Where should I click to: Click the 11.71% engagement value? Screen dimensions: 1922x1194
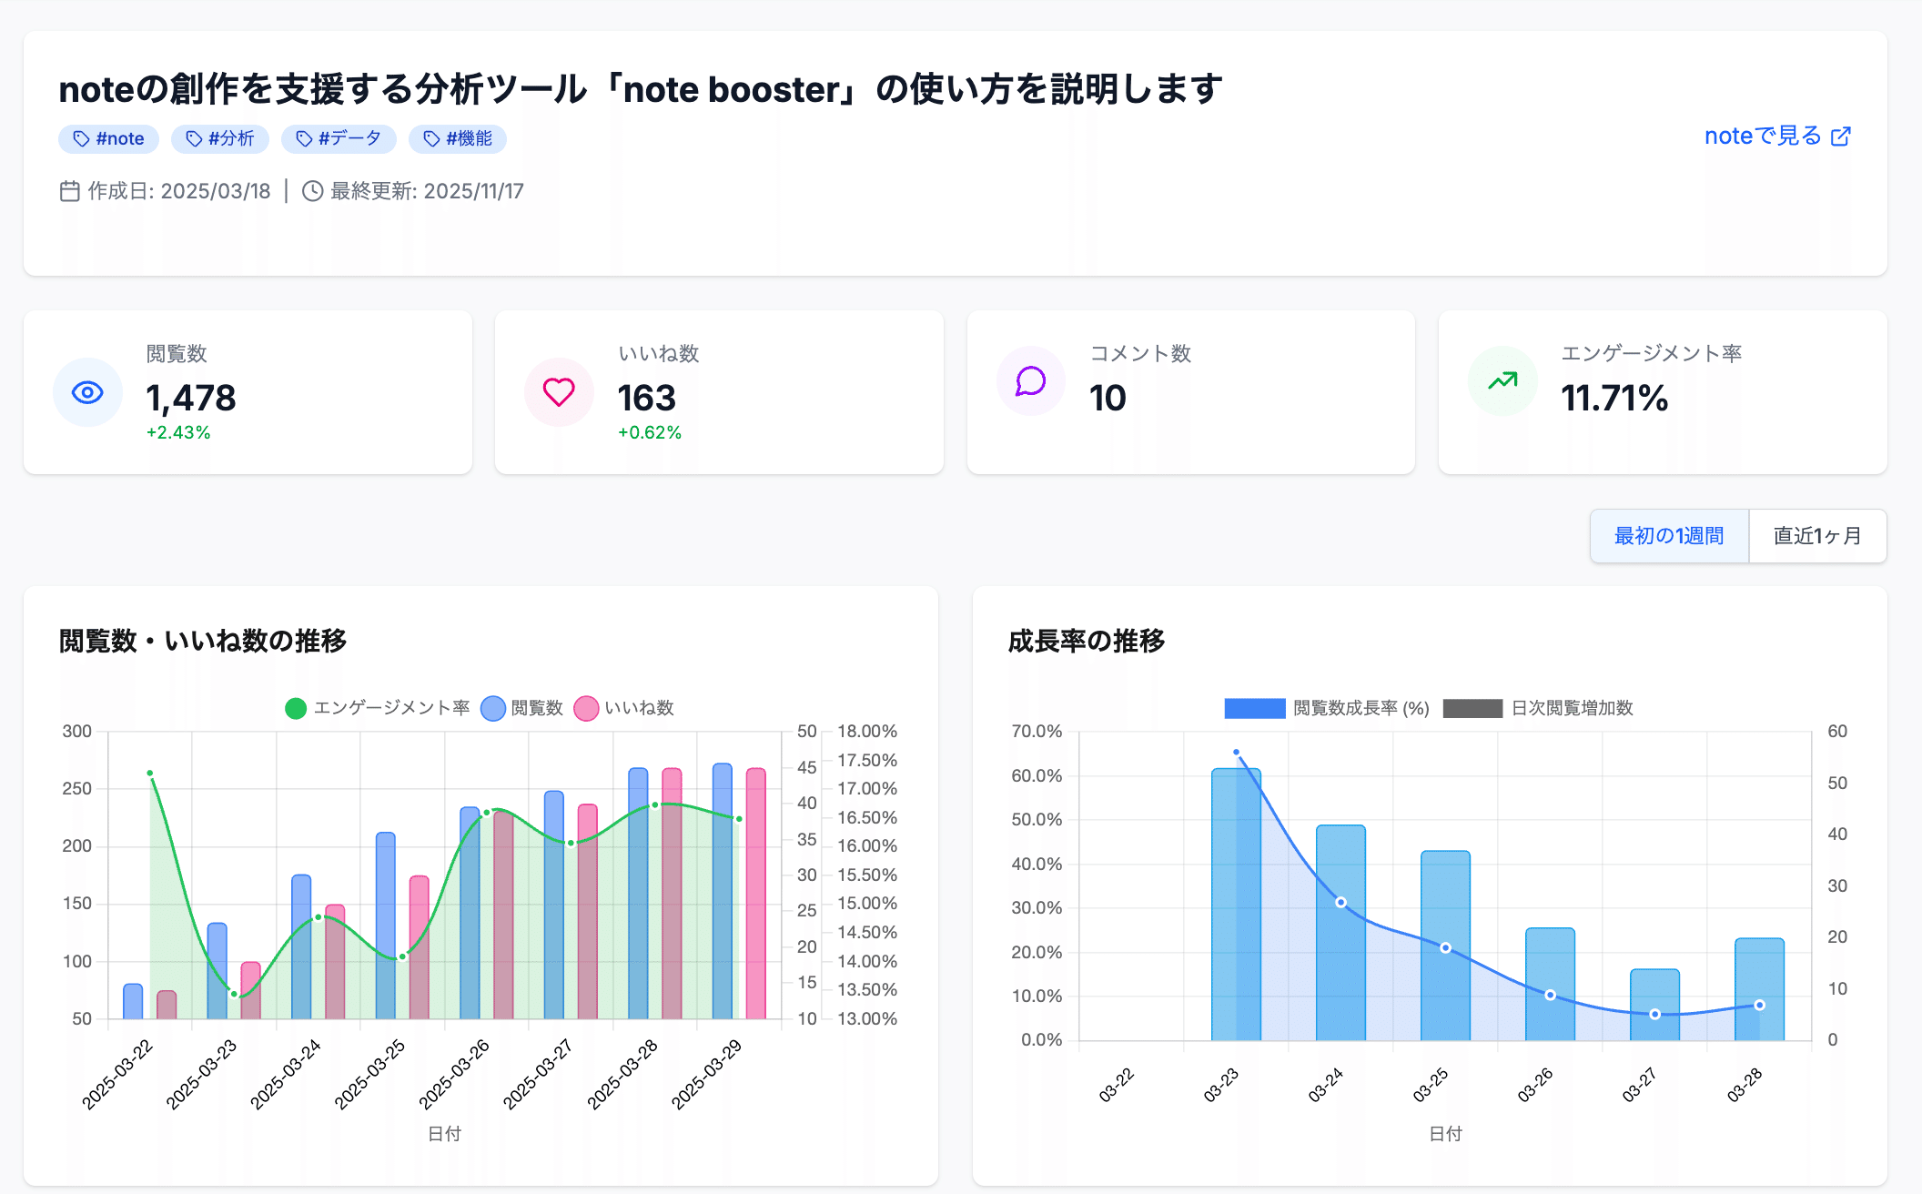coord(1615,398)
